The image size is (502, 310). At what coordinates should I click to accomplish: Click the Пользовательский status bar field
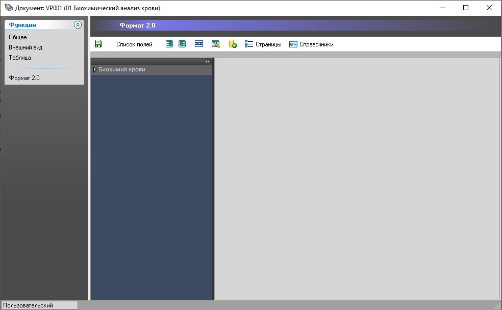(x=39, y=305)
